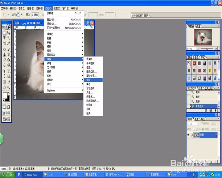Switch to Quick Mask mode
The height and width of the screenshot is (178, 222).
(9, 107)
